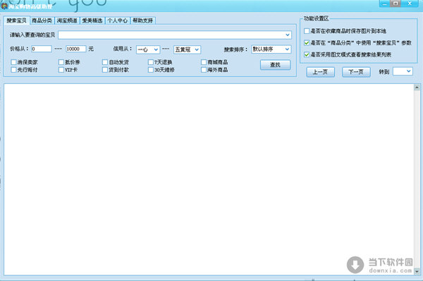423x281 pixels.
Task: Switch to the 爱美精选 tab
Action: tap(92, 20)
